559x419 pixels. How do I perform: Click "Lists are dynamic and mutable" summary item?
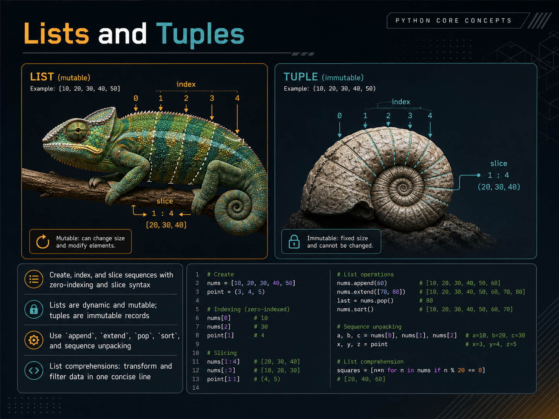click(x=103, y=310)
